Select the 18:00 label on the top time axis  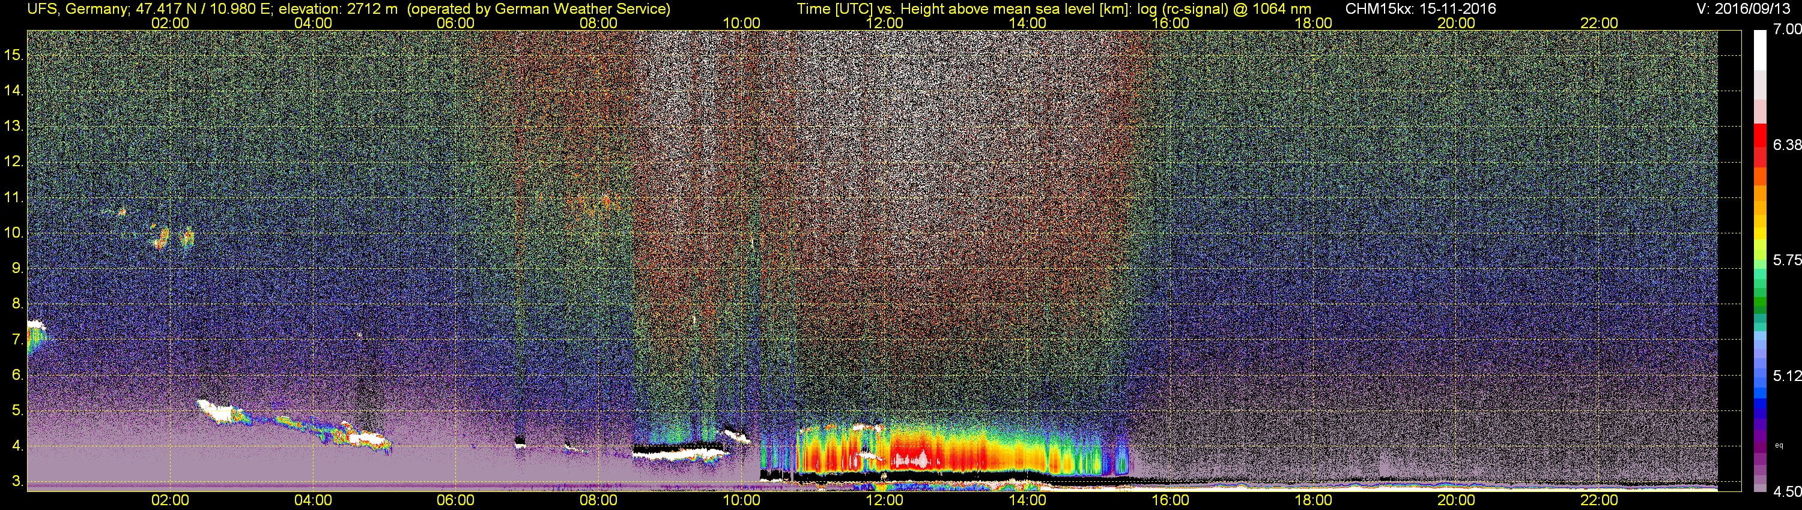pos(1313,23)
